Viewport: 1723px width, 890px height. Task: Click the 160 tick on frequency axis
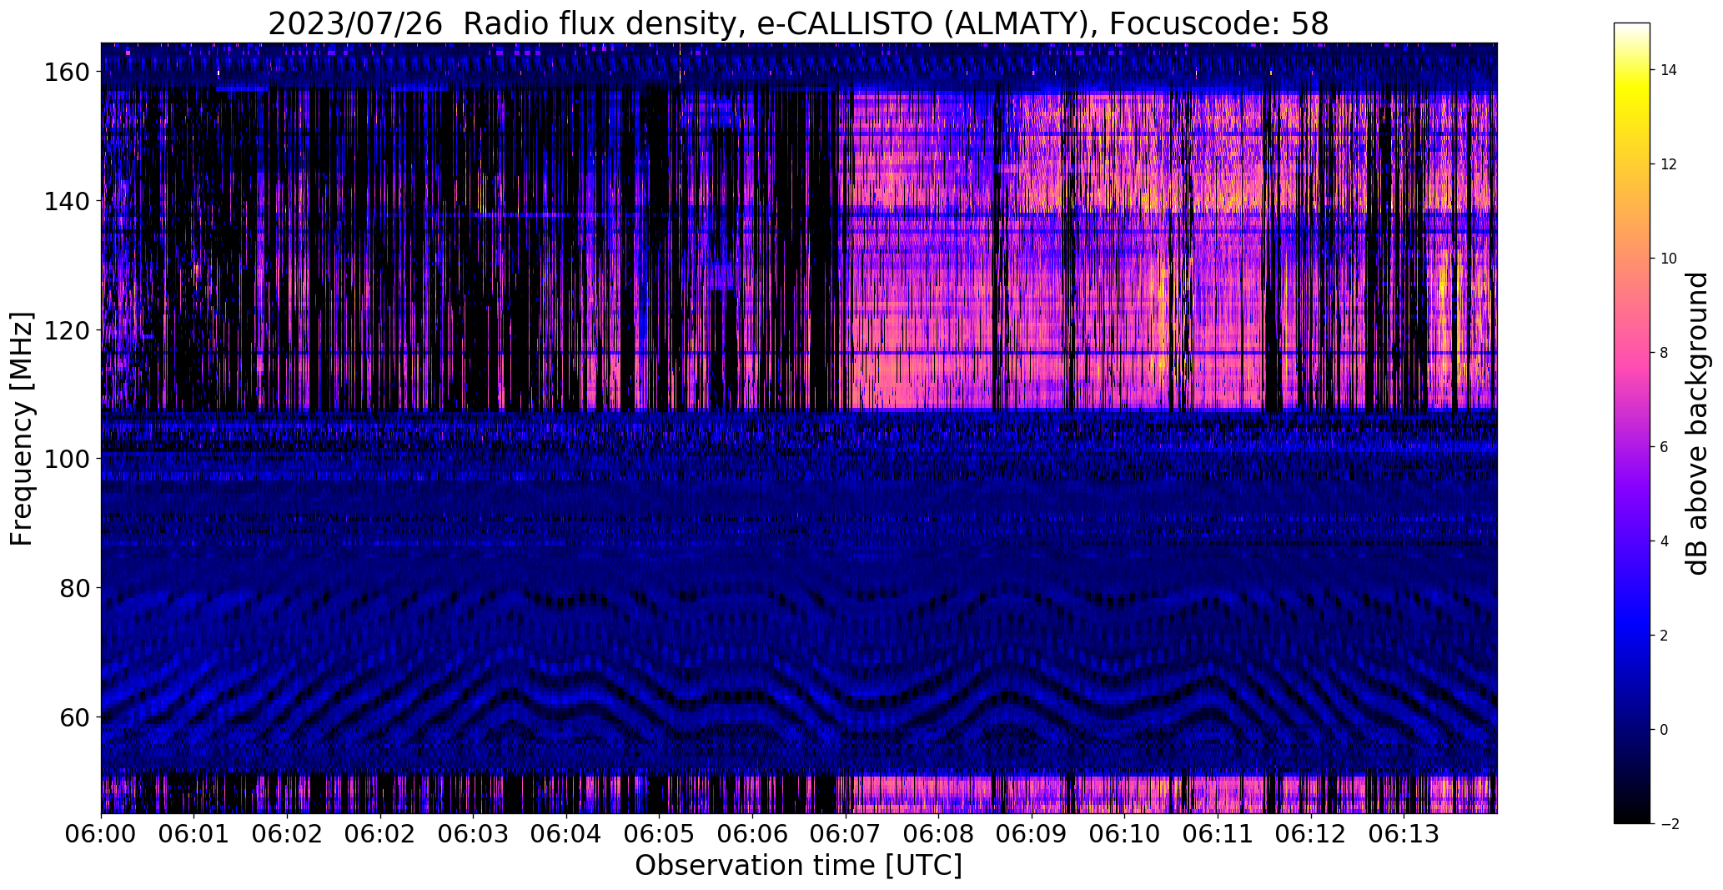pyautogui.click(x=65, y=73)
